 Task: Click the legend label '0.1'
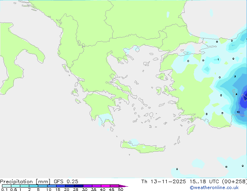[x=4, y=189]
